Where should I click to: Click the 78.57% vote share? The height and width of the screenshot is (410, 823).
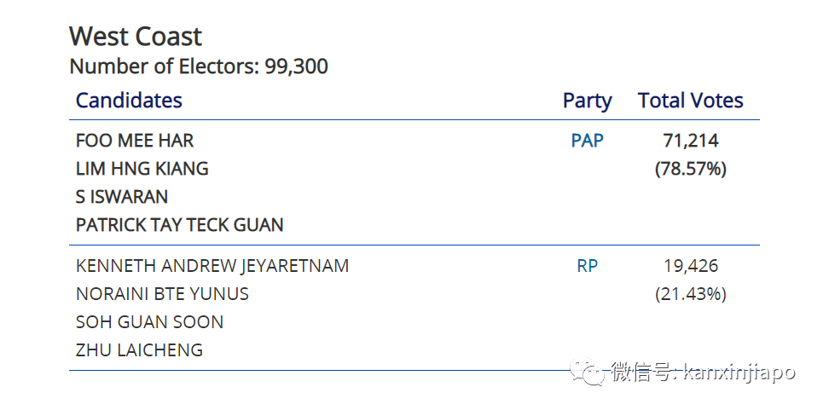690,169
